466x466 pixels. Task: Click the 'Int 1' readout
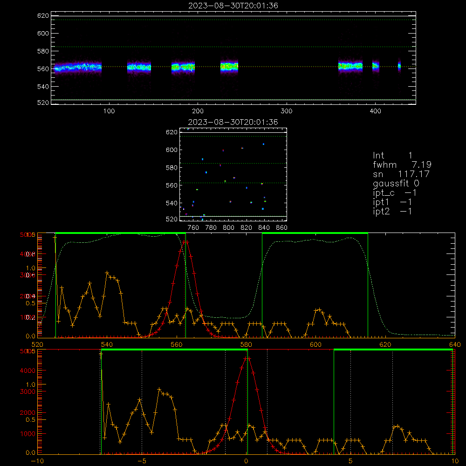(x=392, y=156)
